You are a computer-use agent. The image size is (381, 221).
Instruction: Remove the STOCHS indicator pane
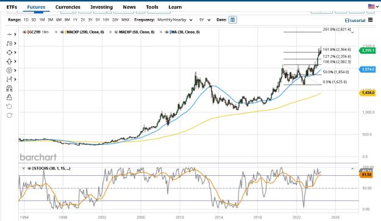[x=24, y=168]
